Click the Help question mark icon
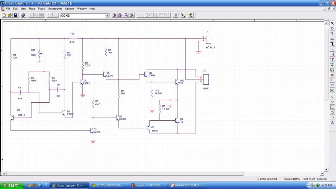 [191, 15]
